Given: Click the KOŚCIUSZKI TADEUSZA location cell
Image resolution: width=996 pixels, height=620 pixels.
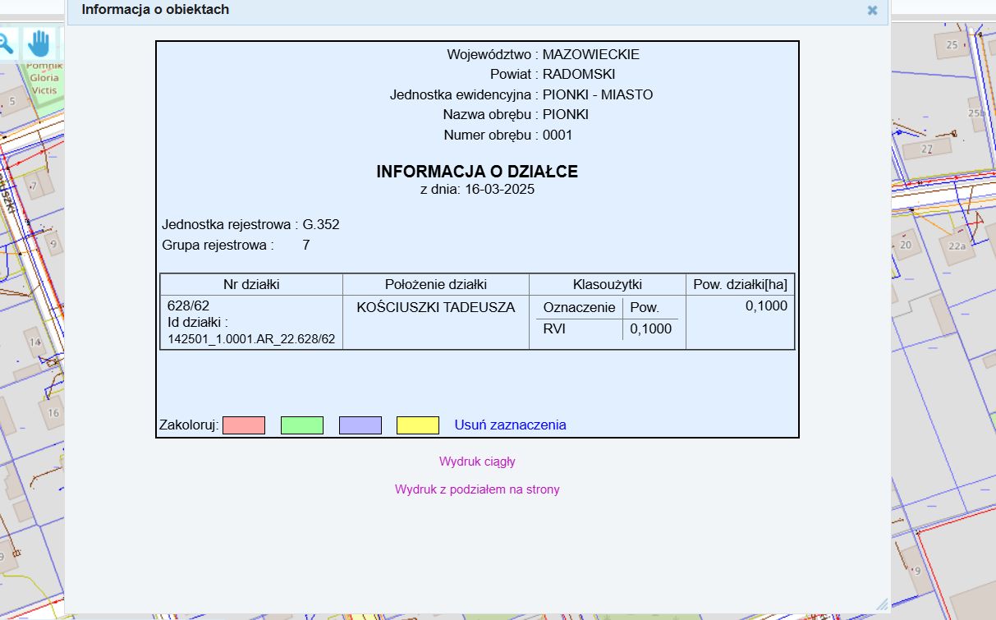Looking at the screenshot, I should pos(435,307).
